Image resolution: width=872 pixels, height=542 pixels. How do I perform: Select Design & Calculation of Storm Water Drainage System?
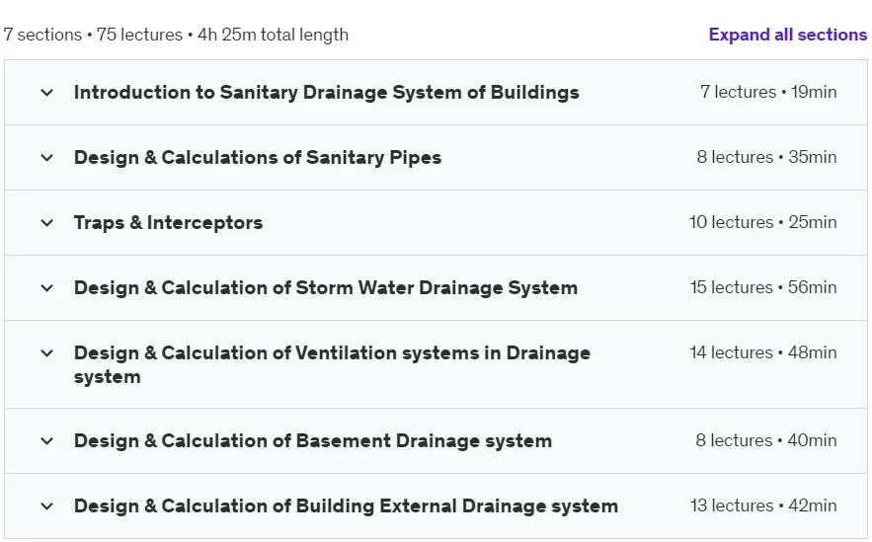[325, 288]
